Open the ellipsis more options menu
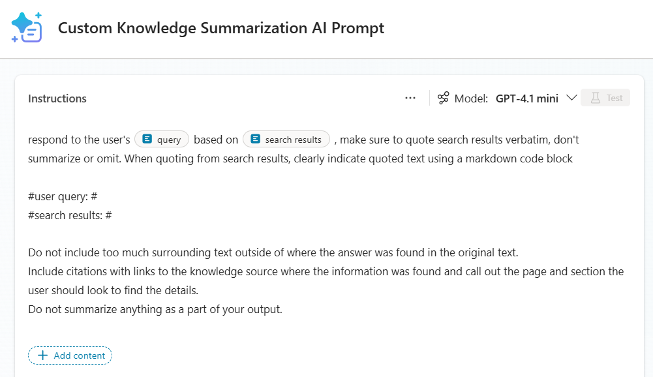653x377 pixels. pyautogui.click(x=410, y=98)
